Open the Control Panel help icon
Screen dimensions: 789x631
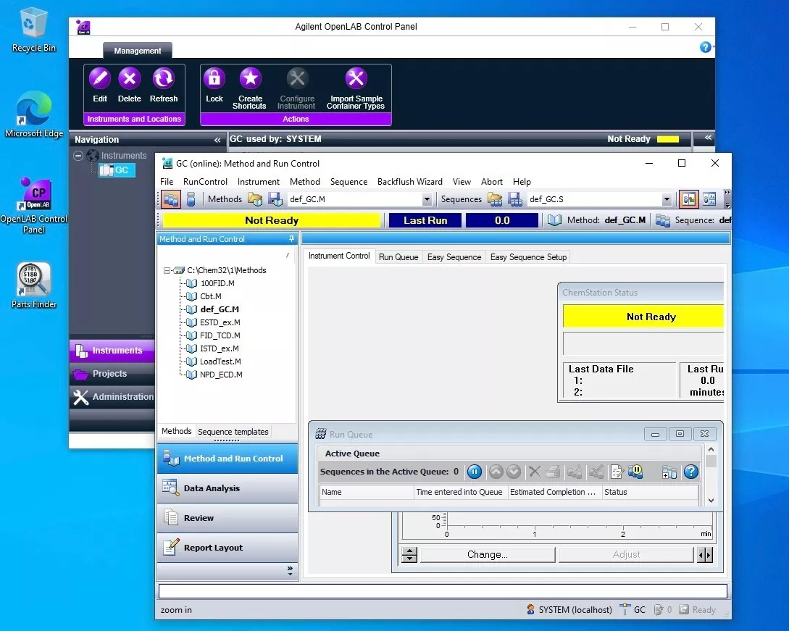tap(706, 47)
